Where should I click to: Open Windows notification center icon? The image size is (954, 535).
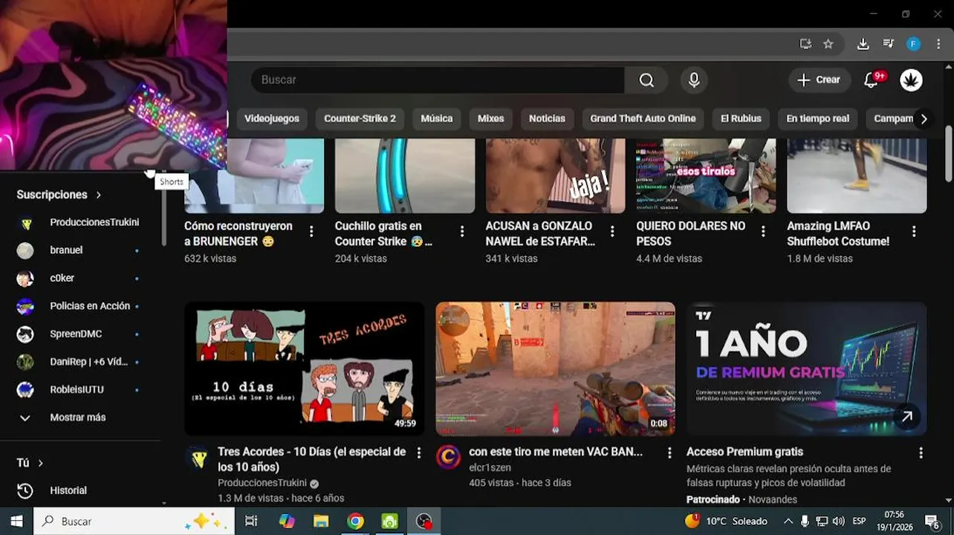(932, 522)
